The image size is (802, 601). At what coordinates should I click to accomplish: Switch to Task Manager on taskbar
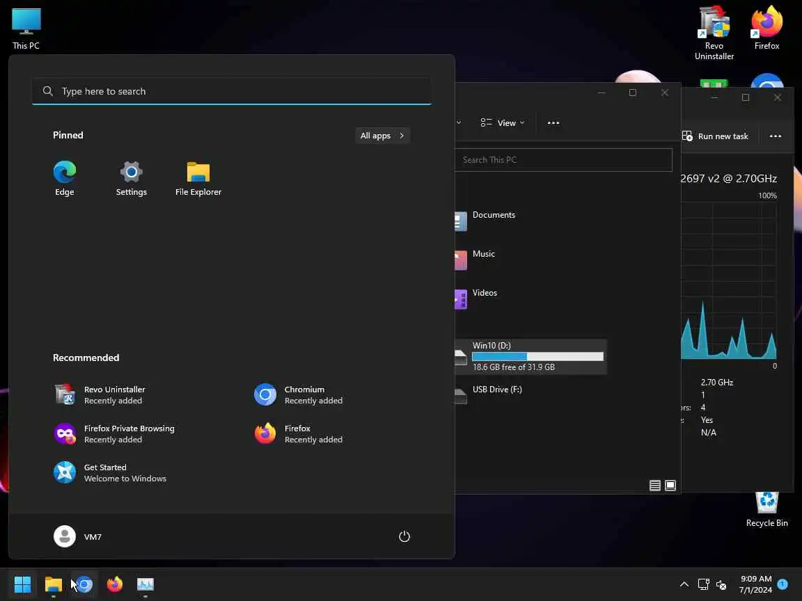146,584
